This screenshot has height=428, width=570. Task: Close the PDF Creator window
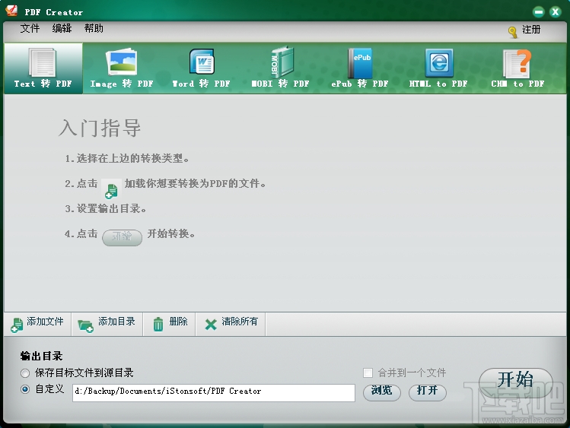pos(555,12)
